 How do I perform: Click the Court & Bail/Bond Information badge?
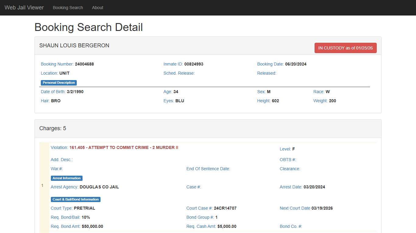coord(76,199)
